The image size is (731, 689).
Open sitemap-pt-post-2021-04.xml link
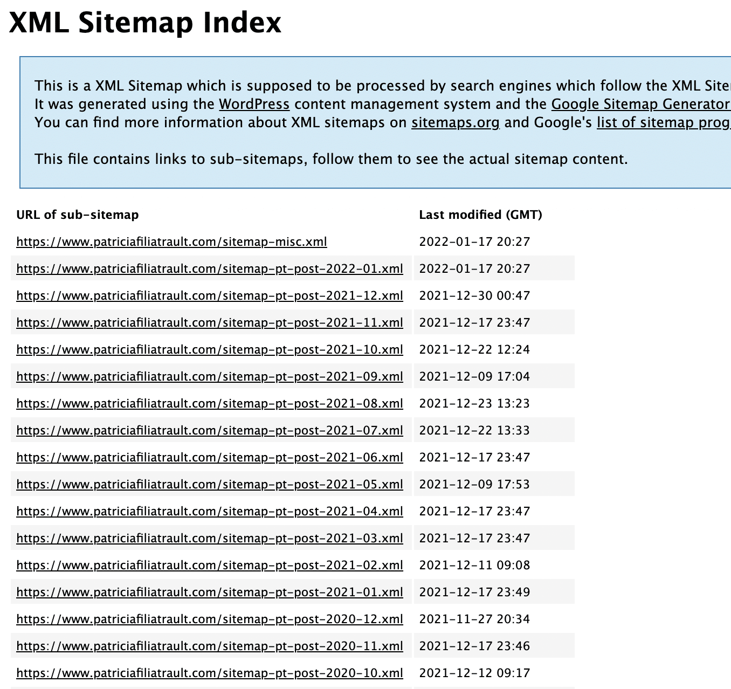pyautogui.click(x=210, y=511)
